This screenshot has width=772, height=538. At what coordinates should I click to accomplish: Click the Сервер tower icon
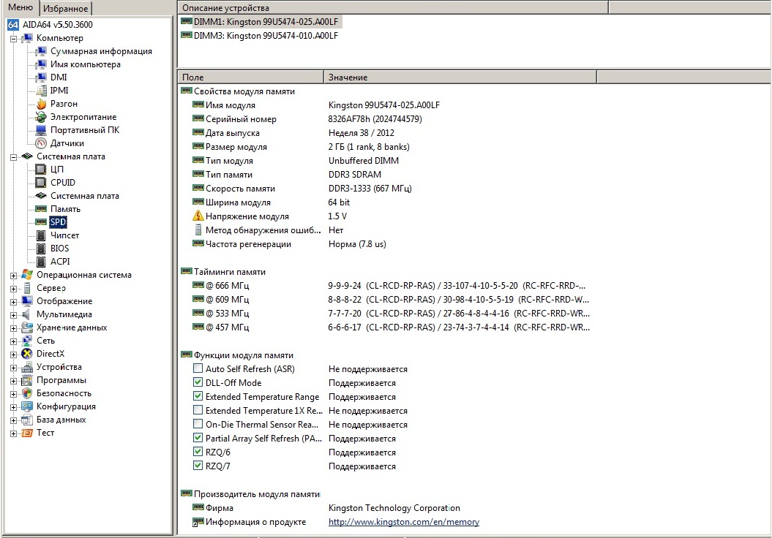tap(27, 288)
